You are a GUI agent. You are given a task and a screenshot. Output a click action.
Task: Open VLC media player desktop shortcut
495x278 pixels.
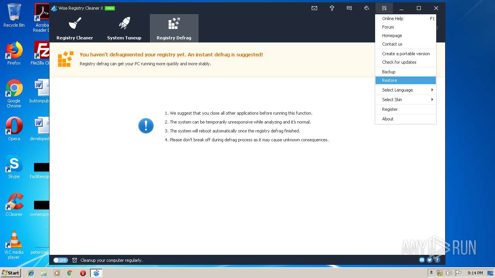click(x=14, y=245)
